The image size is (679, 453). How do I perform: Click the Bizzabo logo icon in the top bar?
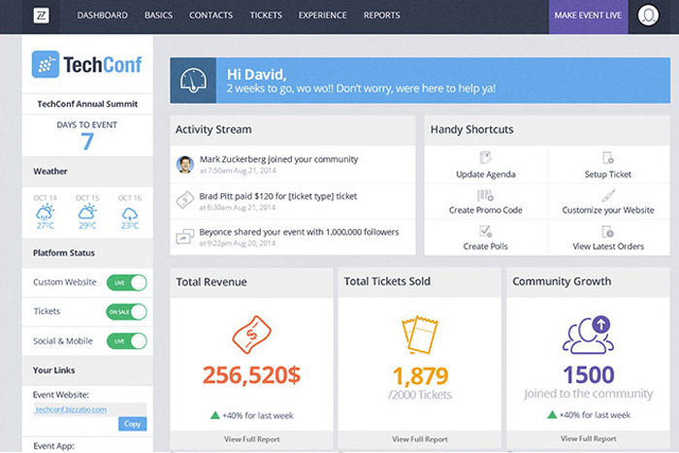(43, 16)
